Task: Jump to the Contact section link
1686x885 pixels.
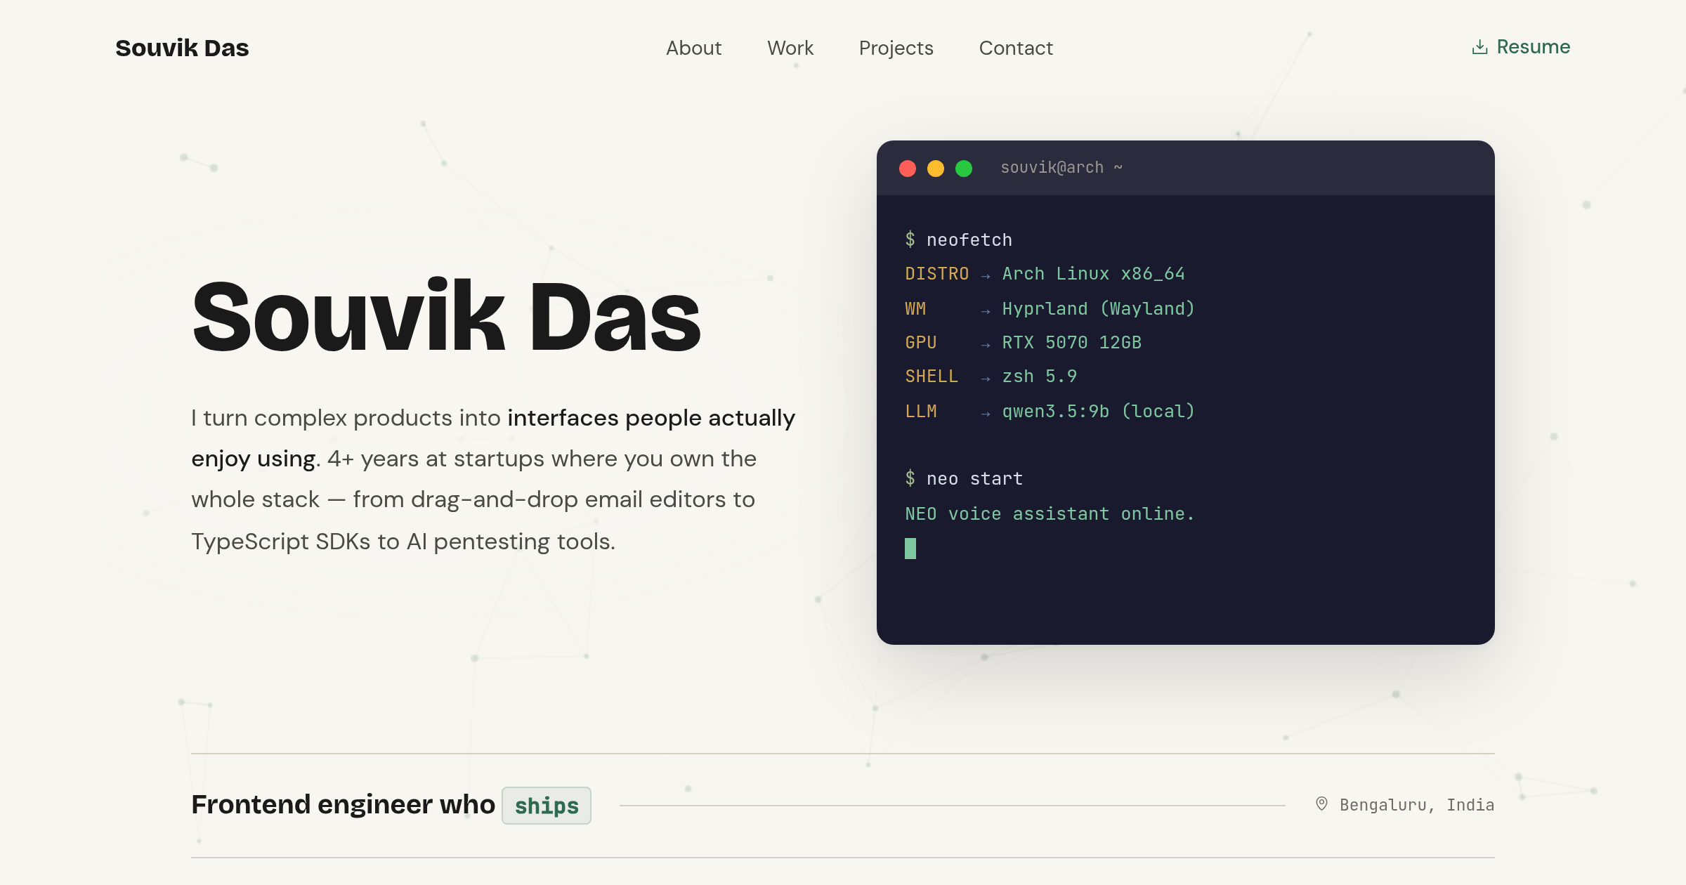Action: [1016, 48]
